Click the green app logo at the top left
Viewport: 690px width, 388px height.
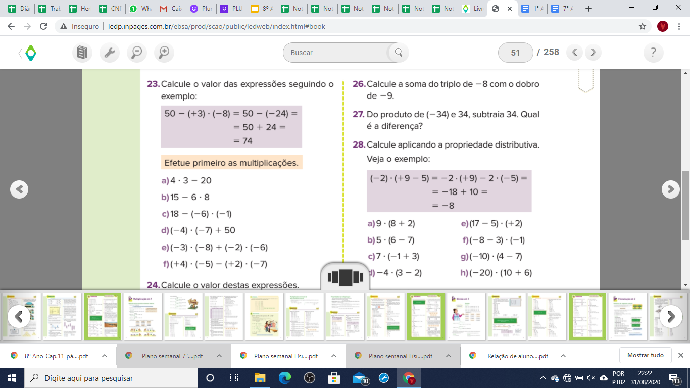[x=30, y=53]
